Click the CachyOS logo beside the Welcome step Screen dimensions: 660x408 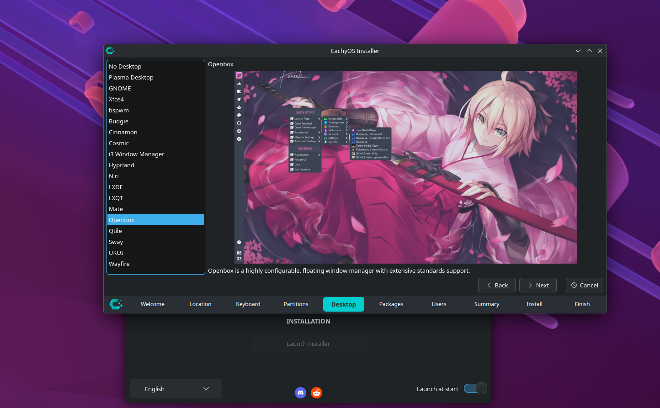116,304
